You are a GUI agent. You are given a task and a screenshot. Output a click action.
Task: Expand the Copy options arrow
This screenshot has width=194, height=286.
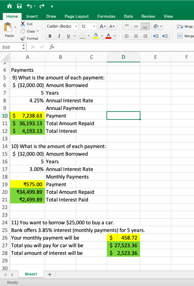click(x=38, y=31)
